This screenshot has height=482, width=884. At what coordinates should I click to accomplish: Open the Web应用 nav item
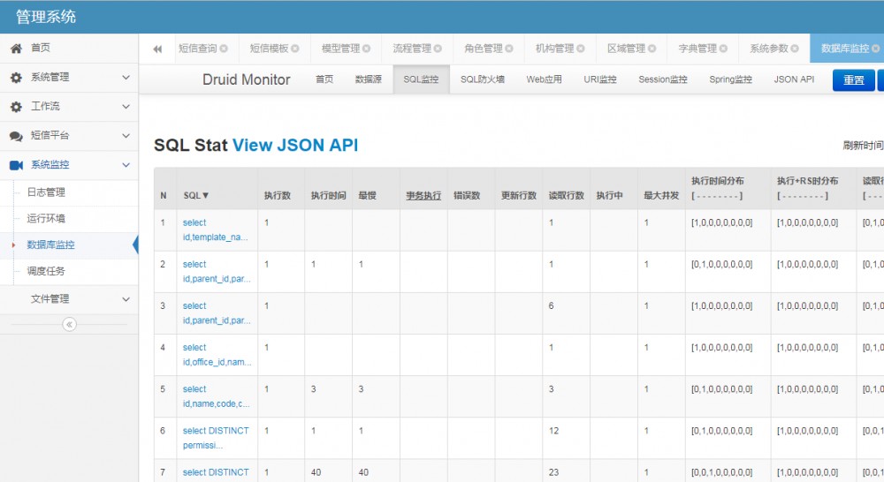pos(544,79)
